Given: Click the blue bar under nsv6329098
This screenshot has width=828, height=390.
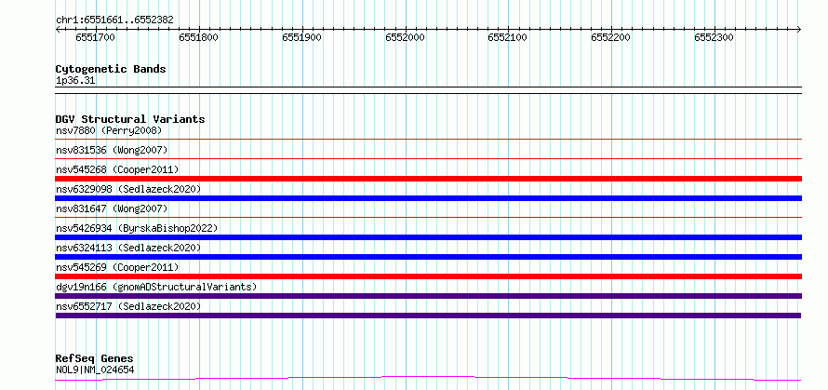Looking at the screenshot, I should click(x=428, y=198).
